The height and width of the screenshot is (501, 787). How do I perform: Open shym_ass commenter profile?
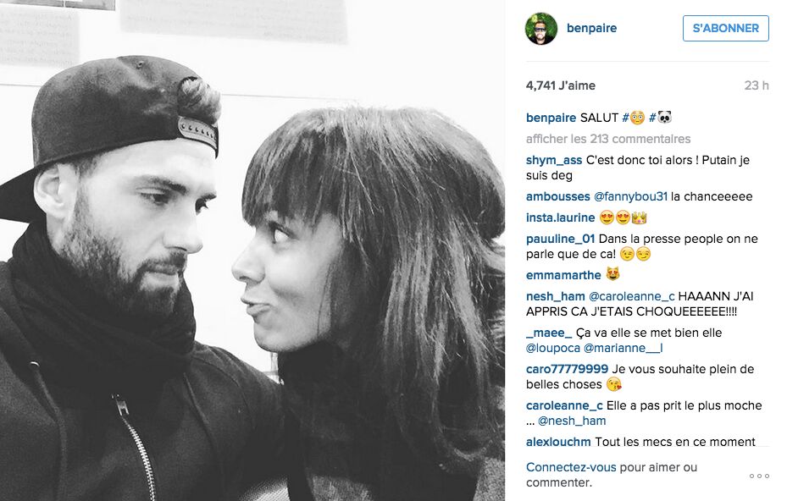point(554,160)
